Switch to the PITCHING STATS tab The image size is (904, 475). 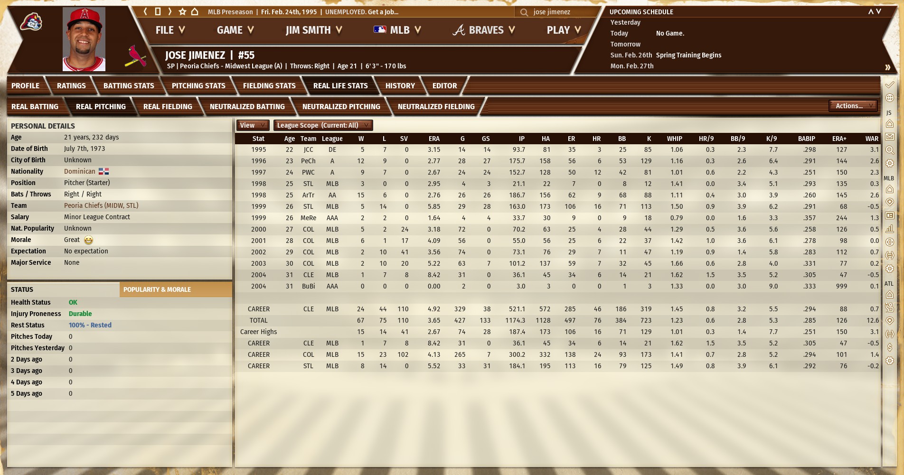point(198,86)
